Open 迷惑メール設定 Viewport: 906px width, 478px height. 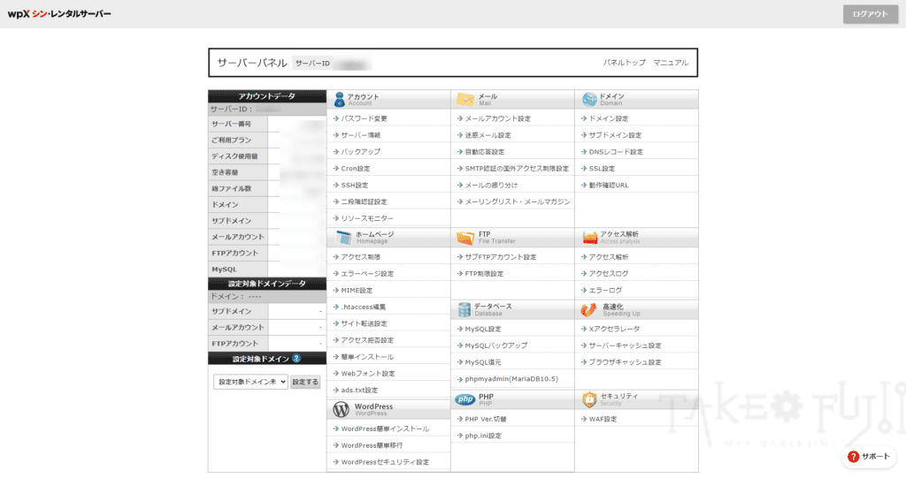point(488,135)
